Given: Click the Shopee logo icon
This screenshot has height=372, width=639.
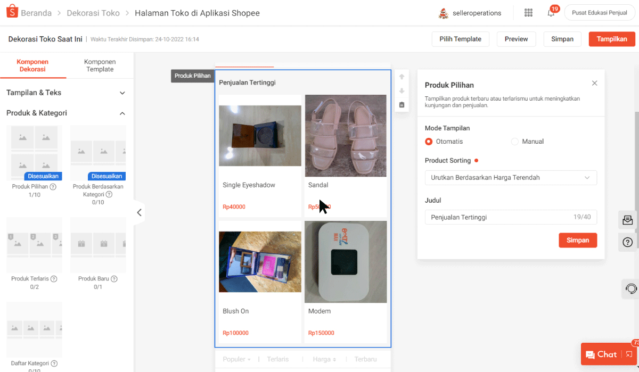Looking at the screenshot, I should pos(13,13).
